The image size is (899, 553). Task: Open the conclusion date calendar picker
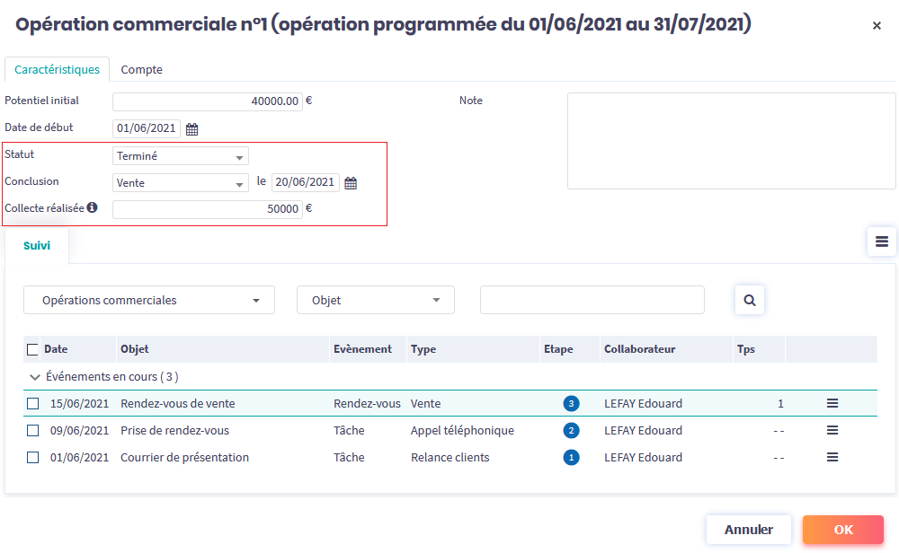[351, 183]
